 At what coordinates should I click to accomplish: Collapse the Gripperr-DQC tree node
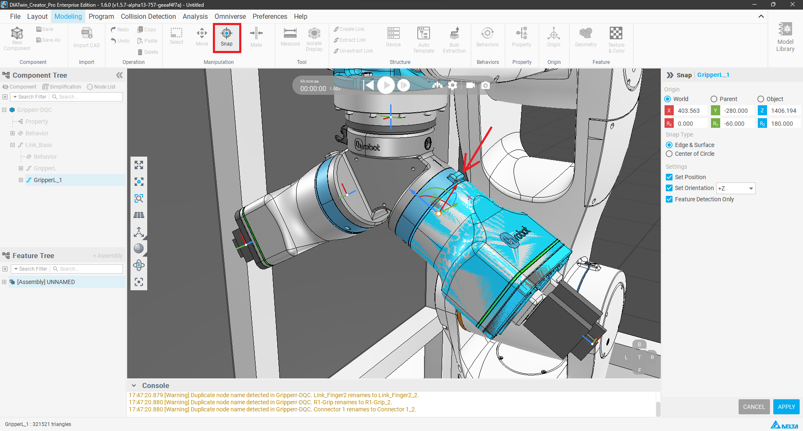4,110
